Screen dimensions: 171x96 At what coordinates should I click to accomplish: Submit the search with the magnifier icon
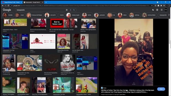click(74, 10)
